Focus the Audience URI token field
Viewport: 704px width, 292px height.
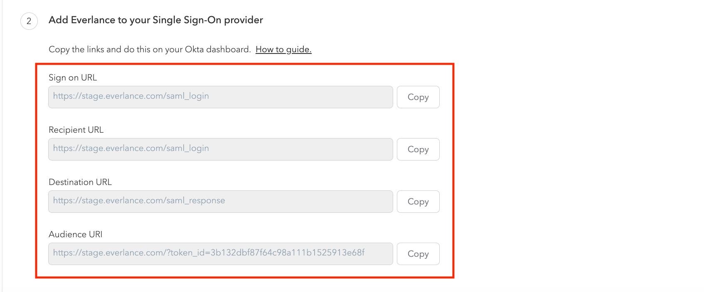click(x=221, y=254)
